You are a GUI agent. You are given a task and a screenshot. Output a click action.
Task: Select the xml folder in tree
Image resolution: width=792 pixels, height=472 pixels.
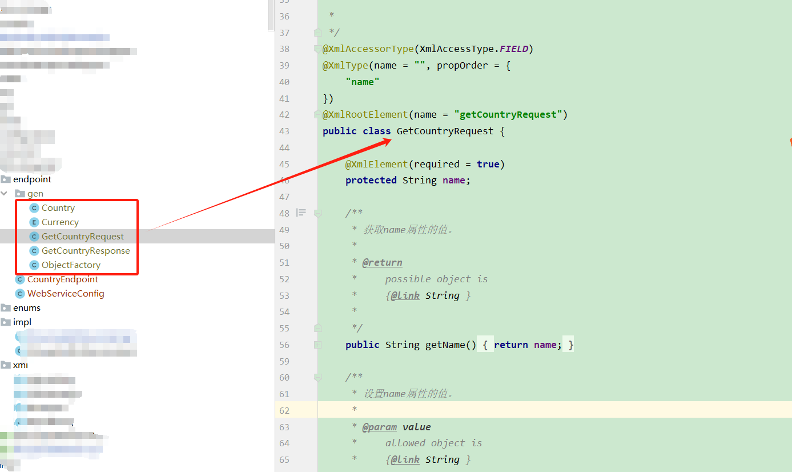coord(21,365)
